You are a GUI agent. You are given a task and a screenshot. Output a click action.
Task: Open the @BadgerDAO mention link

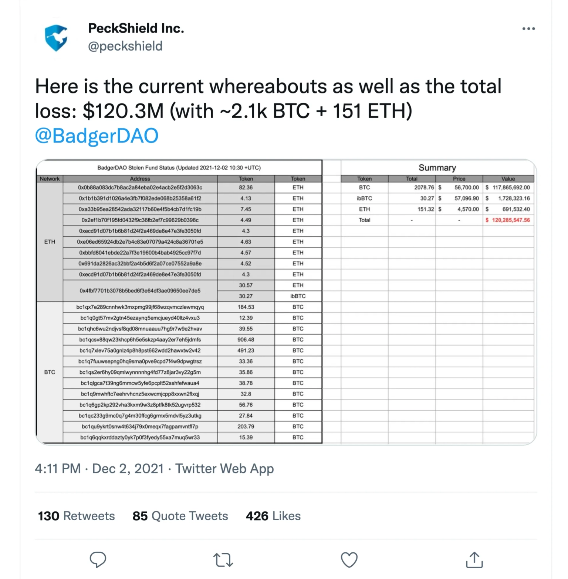[x=97, y=136]
